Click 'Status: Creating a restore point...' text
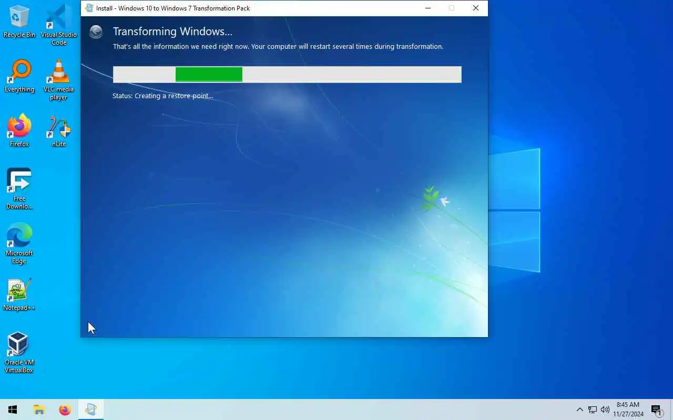This screenshot has height=420, width=673. click(162, 96)
